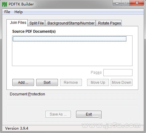Maximize the PDFTK Builder window
The height and width of the screenshot is (133, 146).
click(125, 3)
